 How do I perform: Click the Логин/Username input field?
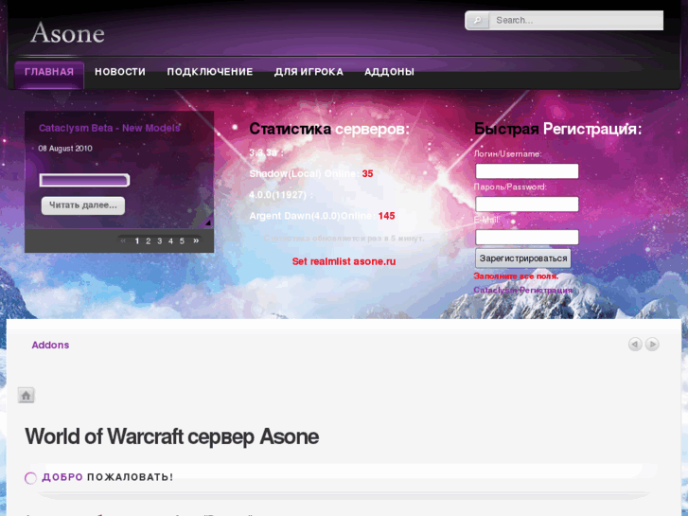pyautogui.click(x=527, y=170)
